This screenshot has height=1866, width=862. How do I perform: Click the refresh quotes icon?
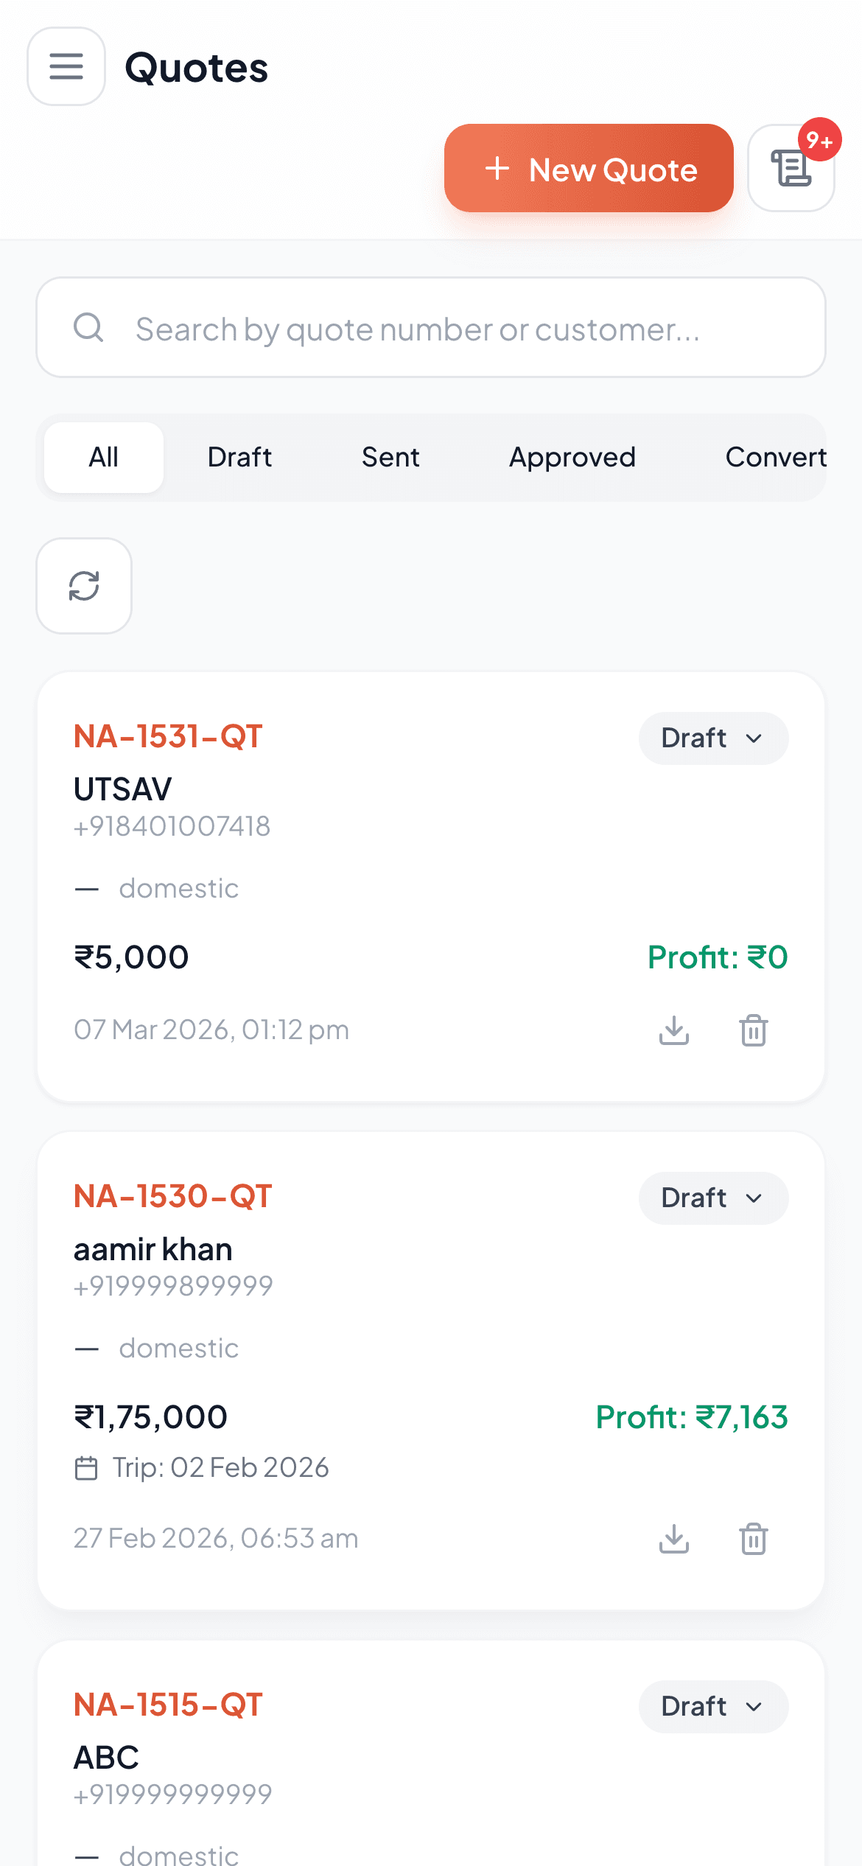[84, 586]
